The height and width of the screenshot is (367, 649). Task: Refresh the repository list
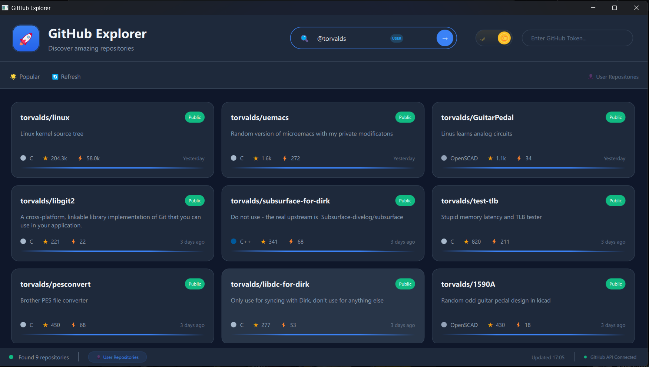point(66,77)
